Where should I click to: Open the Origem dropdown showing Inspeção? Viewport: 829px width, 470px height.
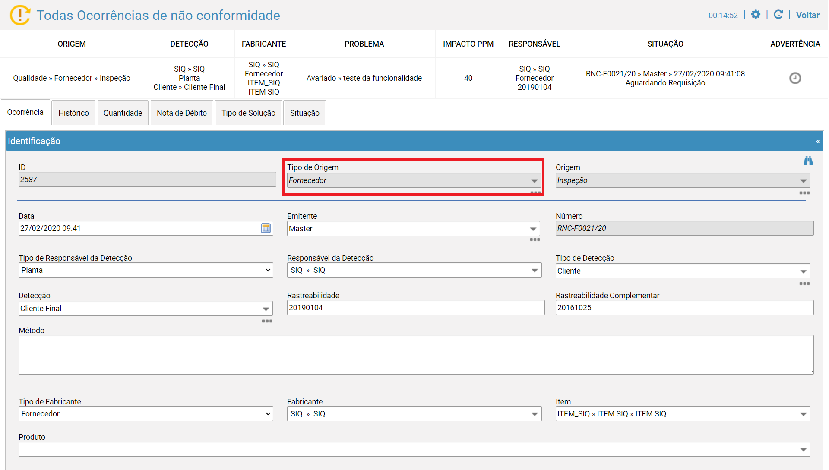(x=683, y=180)
